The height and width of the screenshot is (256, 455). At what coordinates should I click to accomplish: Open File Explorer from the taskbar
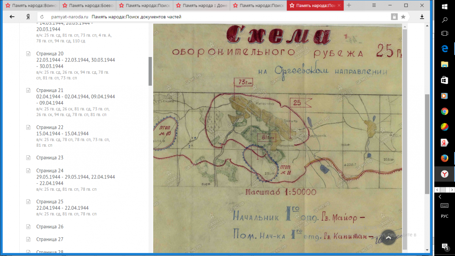[444, 64]
